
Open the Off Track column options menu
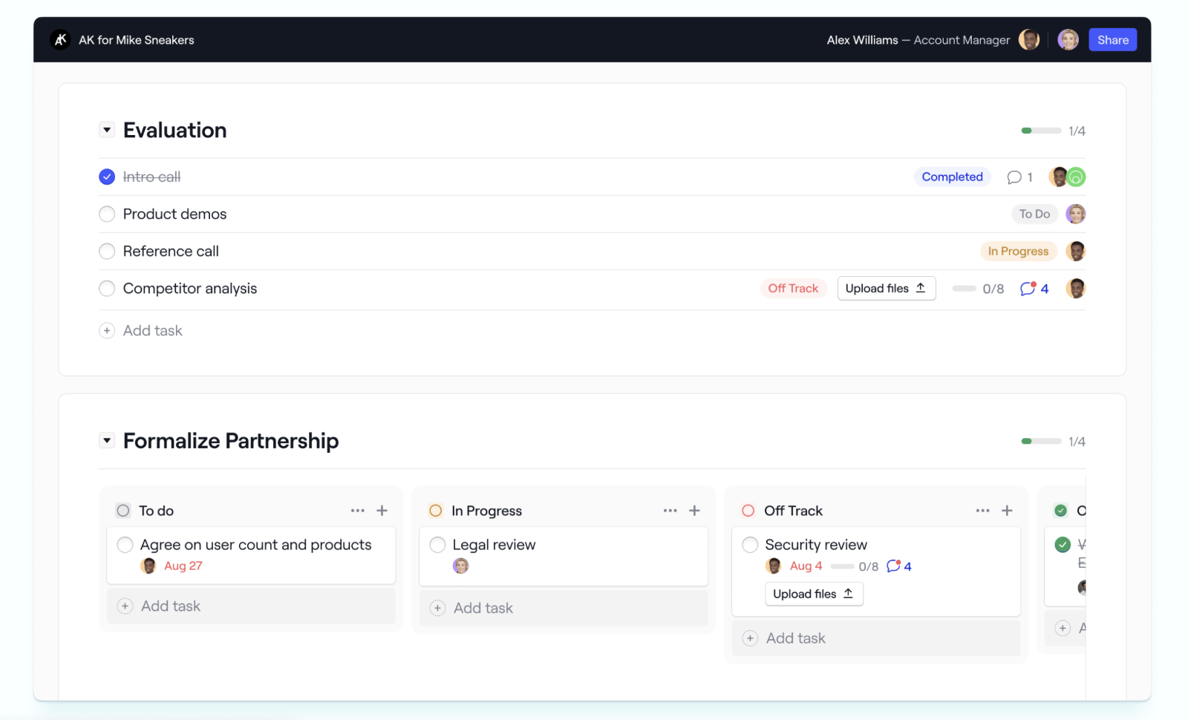click(983, 511)
